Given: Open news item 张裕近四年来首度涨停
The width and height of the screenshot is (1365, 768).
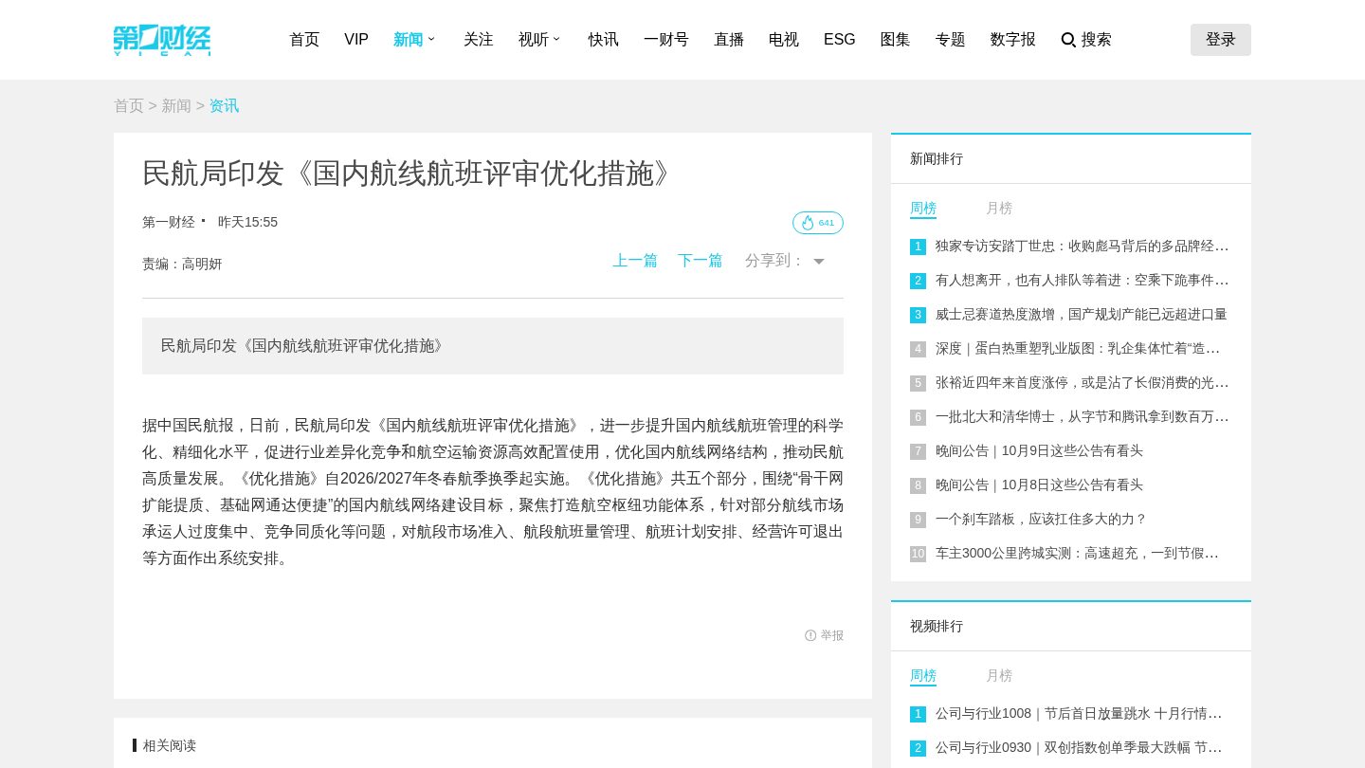Looking at the screenshot, I should (1082, 383).
